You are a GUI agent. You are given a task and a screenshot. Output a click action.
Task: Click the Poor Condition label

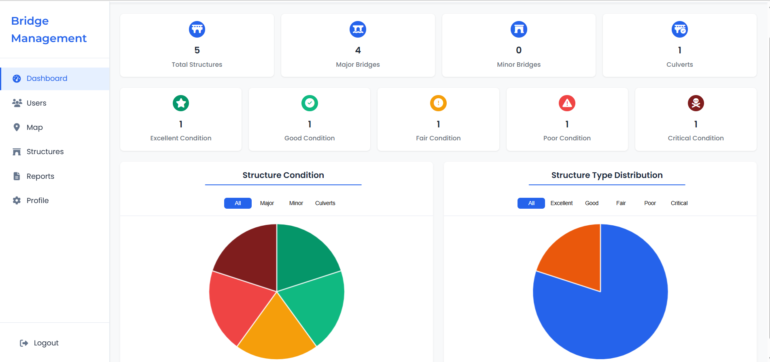[567, 138]
